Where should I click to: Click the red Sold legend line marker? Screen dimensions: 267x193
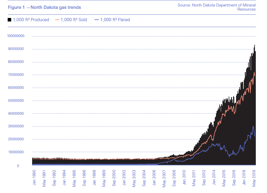point(56,20)
